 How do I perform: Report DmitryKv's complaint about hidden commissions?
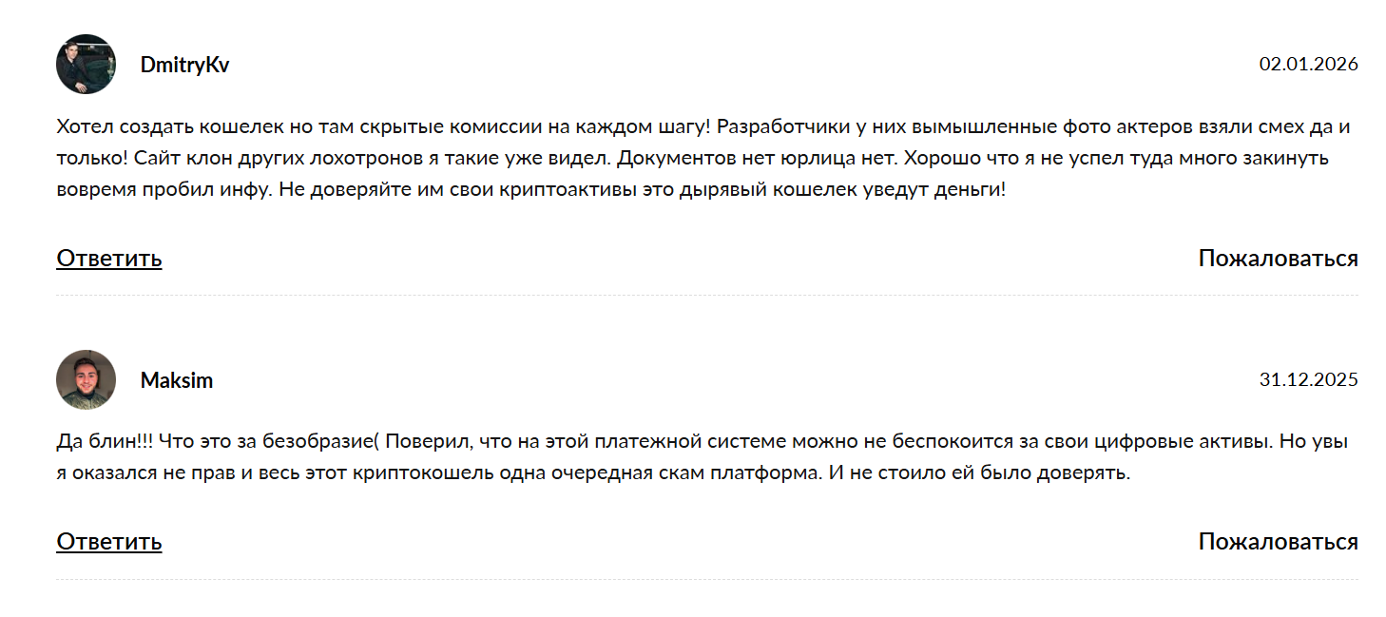(x=1279, y=257)
